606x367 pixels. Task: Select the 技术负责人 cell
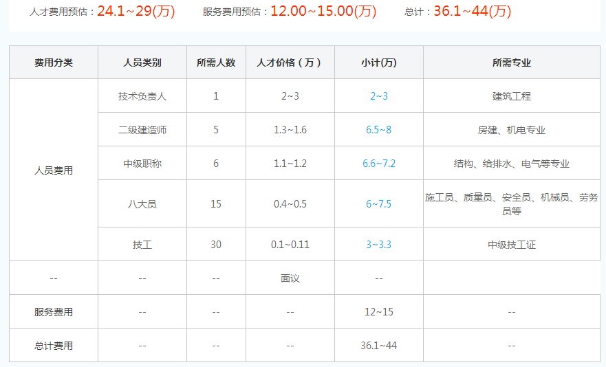tap(142, 96)
